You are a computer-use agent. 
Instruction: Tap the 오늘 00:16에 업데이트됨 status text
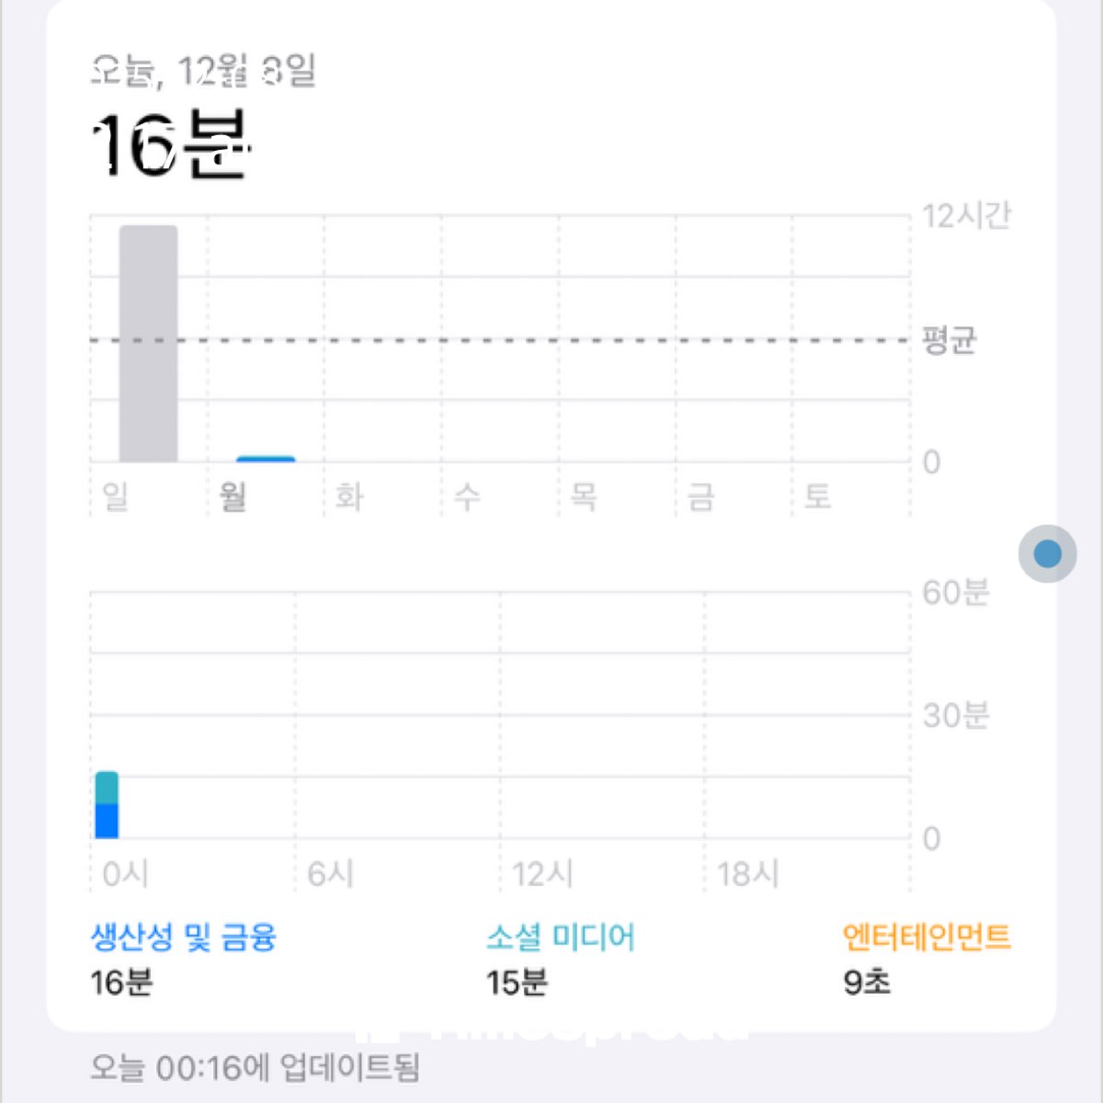255,1067
